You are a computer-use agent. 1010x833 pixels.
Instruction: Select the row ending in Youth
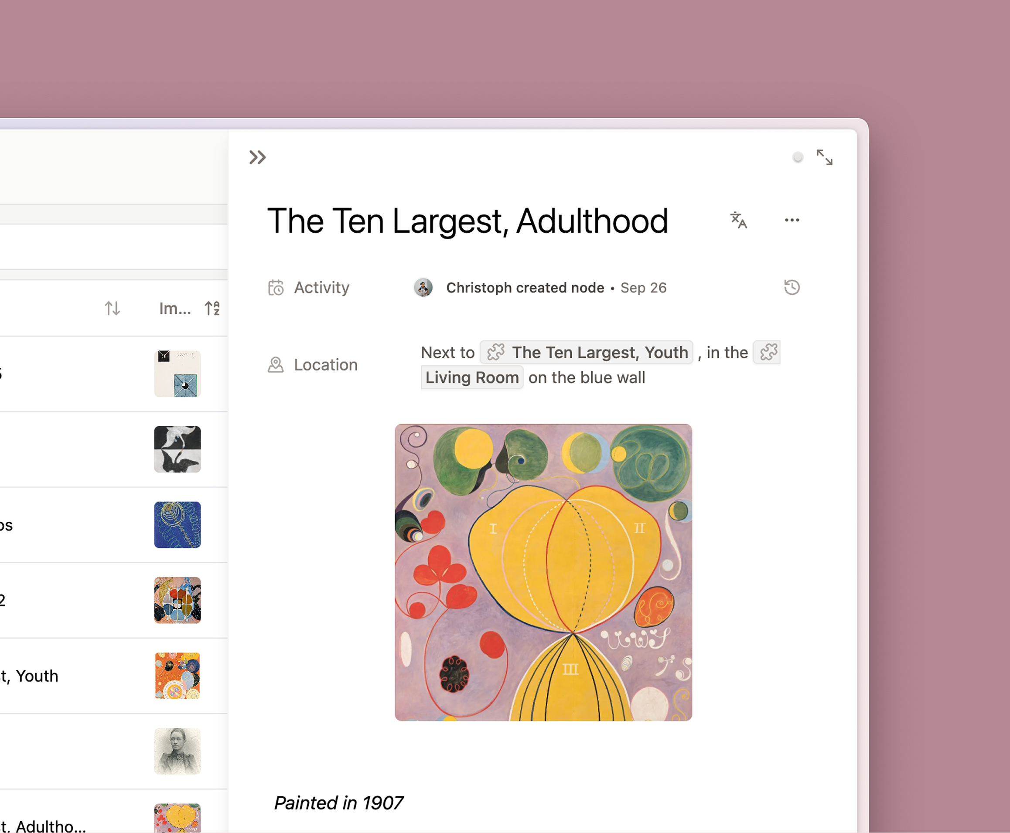coord(114,676)
